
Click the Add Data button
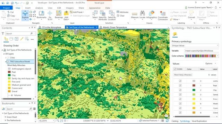pos(66,15)
